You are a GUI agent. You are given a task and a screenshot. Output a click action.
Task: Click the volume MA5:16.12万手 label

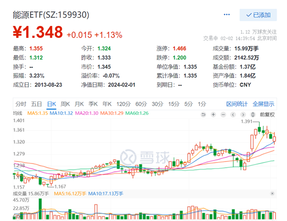(70, 194)
